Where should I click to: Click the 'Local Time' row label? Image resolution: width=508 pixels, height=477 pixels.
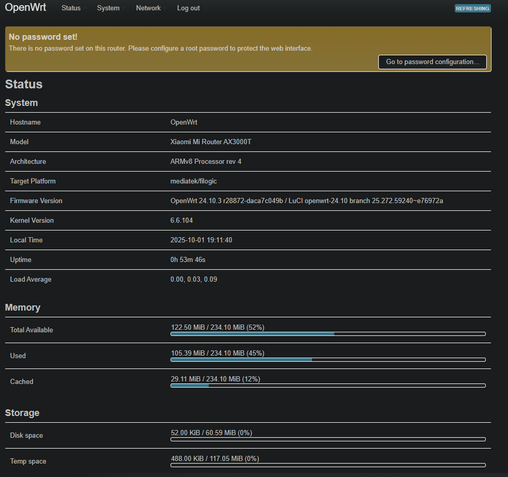26,240
